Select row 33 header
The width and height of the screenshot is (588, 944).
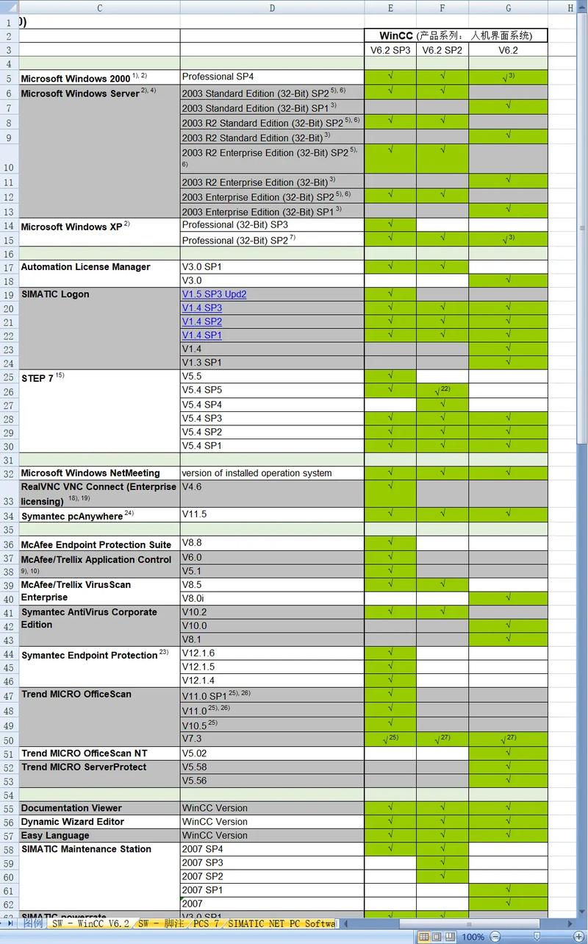click(x=9, y=494)
